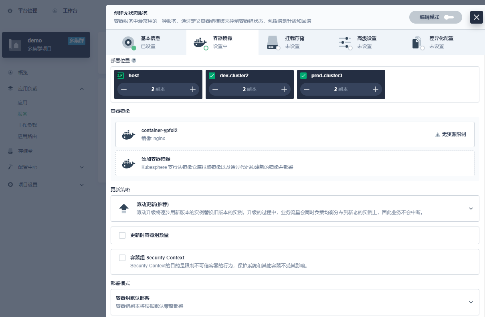The image size is (485, 317).
Task: Increase host replicas with the plus stepper
Action: tap(193, 89)
